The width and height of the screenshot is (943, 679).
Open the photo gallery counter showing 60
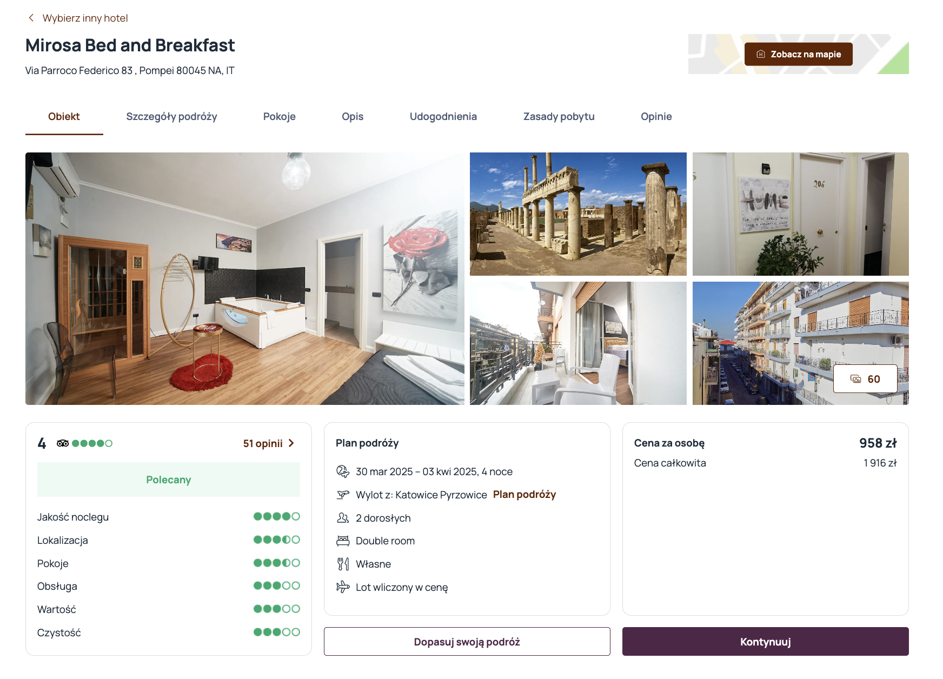[865, 379]
